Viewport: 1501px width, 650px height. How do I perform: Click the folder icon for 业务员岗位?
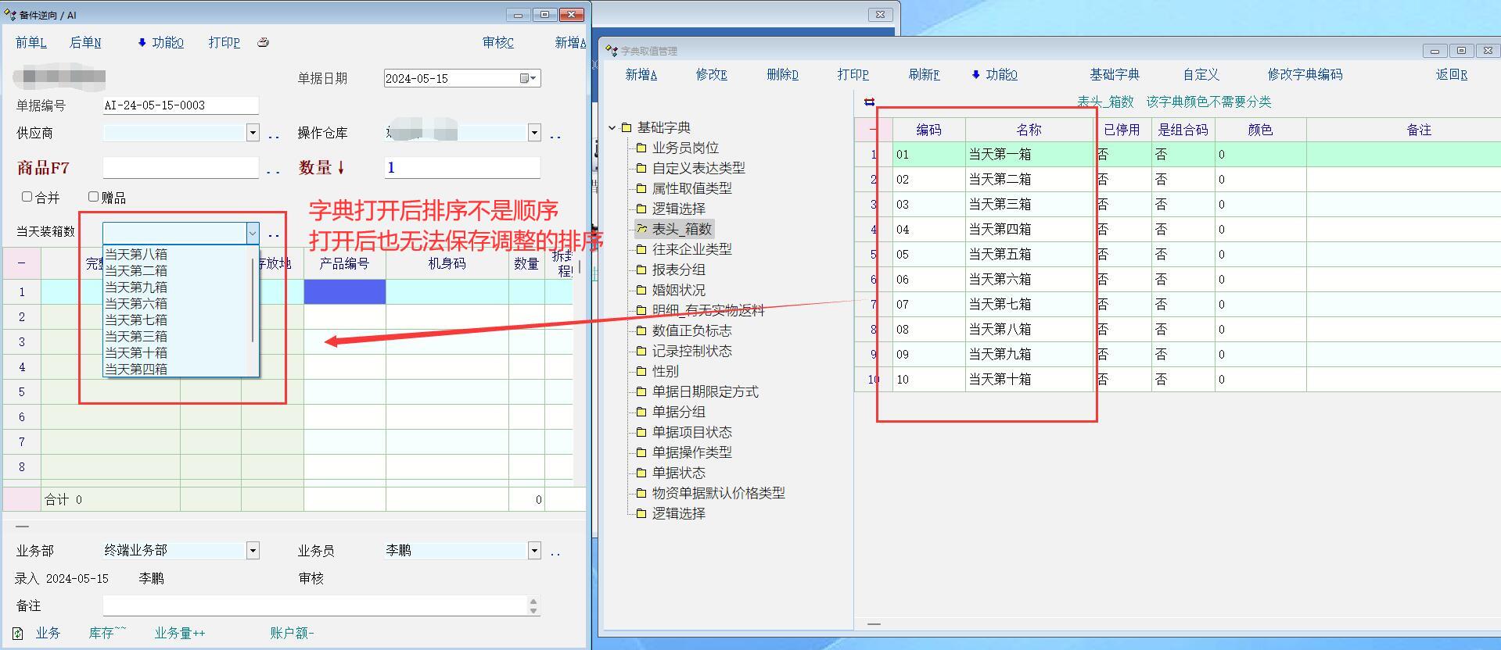tap(641, 148)
